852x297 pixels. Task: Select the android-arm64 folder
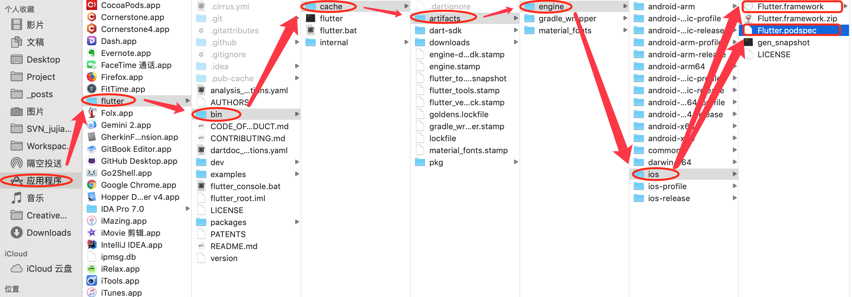[x=684, y=66]
